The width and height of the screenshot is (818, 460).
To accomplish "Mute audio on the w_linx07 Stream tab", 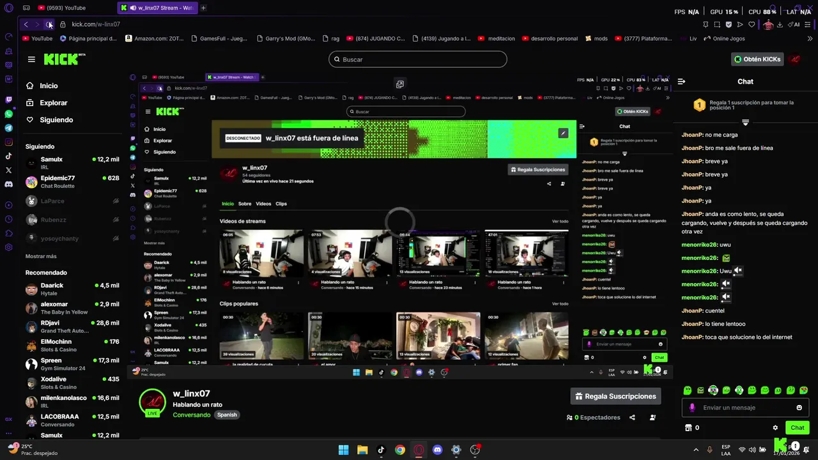I will point(132,8).
